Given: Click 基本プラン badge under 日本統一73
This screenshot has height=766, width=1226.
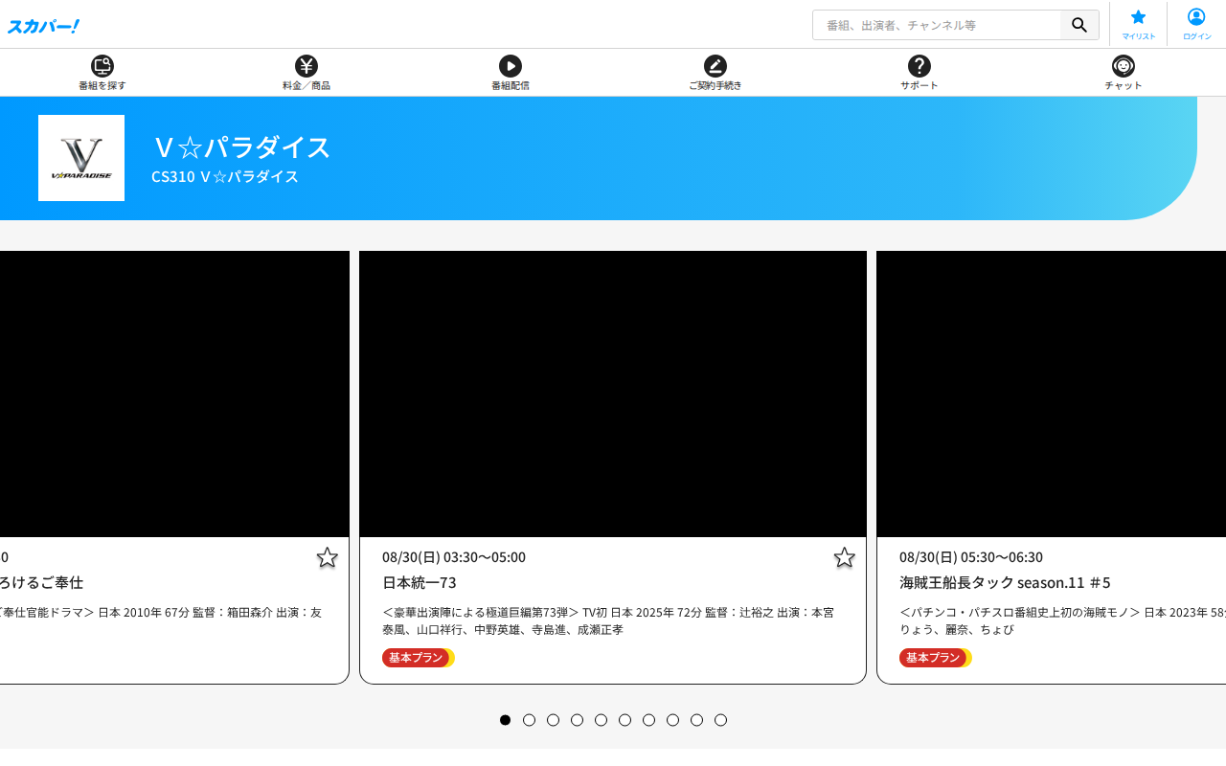Looking at the screenshot, I should coord(418,658).
